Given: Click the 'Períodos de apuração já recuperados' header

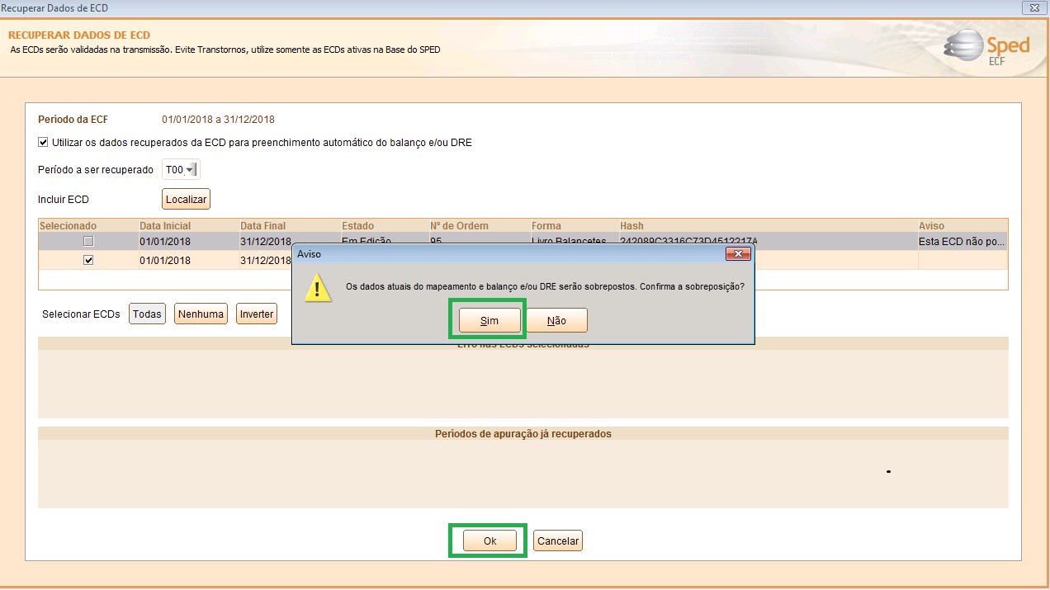Looking at the screenshot, I should click(x=523, y=433).
